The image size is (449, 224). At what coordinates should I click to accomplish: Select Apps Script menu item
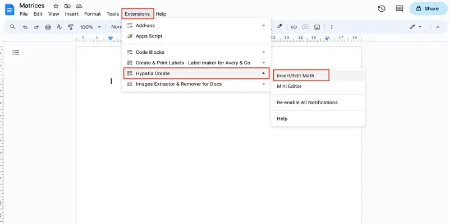pyautogui.click(x=196, y=36)
